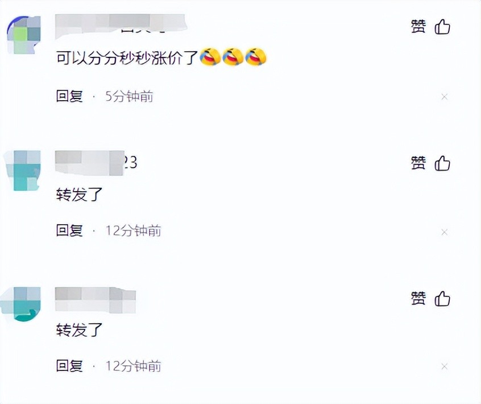Viewport: 481px width, 404px height.
Task: Like the comment about 涨价 with thumbs-up
Action: click(x=442, y=27)
